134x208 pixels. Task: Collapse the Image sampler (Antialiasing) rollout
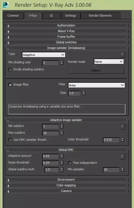click(x=66, y=48)
